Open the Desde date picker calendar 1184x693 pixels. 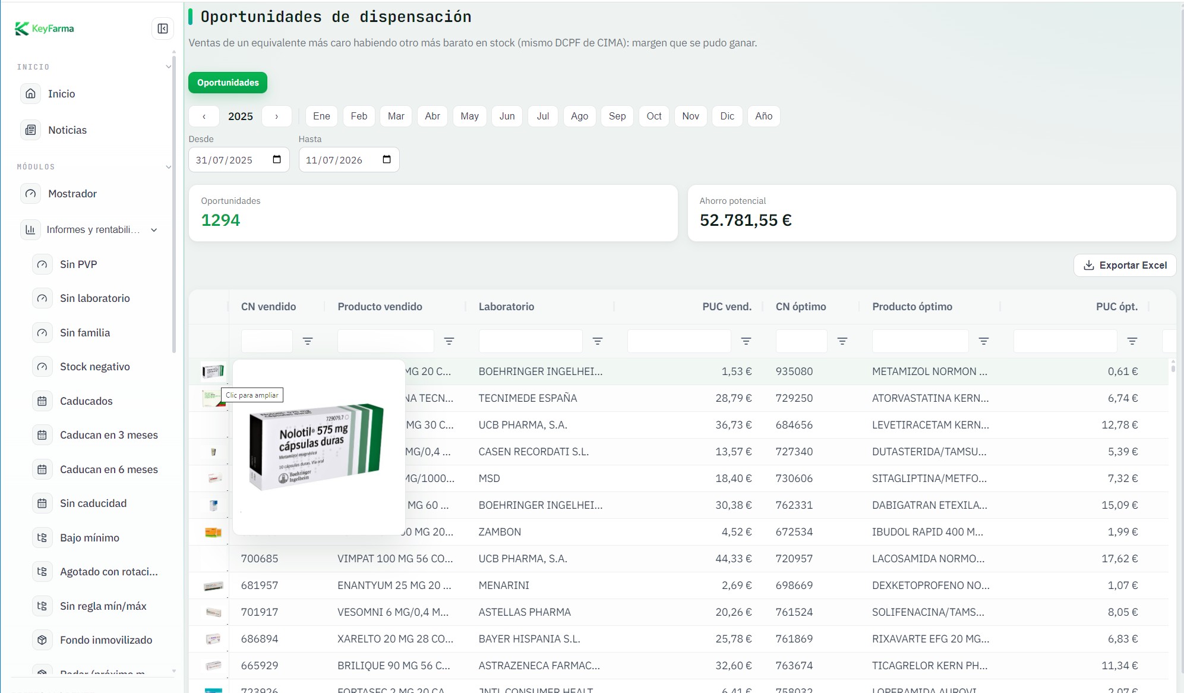(x=277, y=159)
